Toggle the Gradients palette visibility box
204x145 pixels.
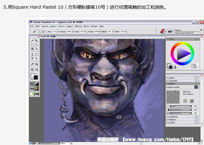tap(196, 117)
